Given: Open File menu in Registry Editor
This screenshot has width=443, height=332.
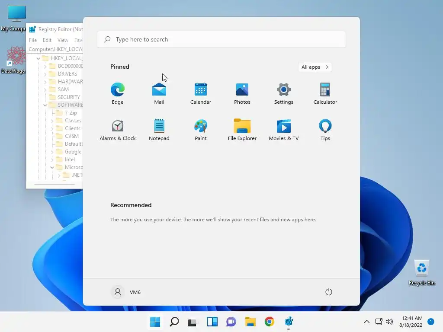Looking at the screenshot, I should tap(33, 40).
